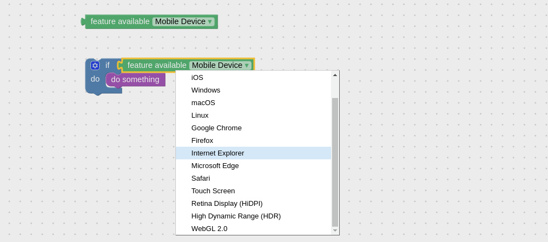Pick Safari in the dropdown menu
This screenshot has width=548, height=242.
[253, 178]
